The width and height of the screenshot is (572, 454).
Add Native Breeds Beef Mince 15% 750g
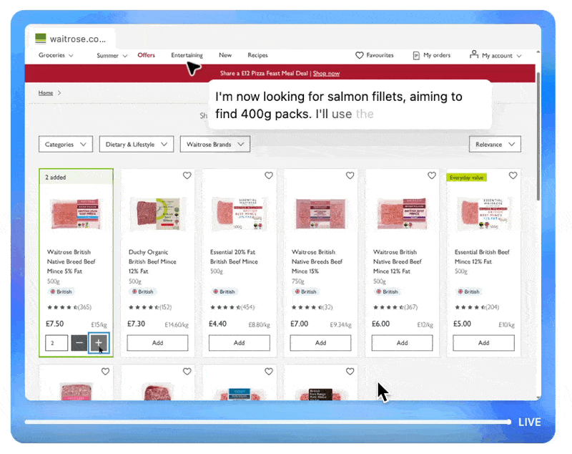(320, 343)
